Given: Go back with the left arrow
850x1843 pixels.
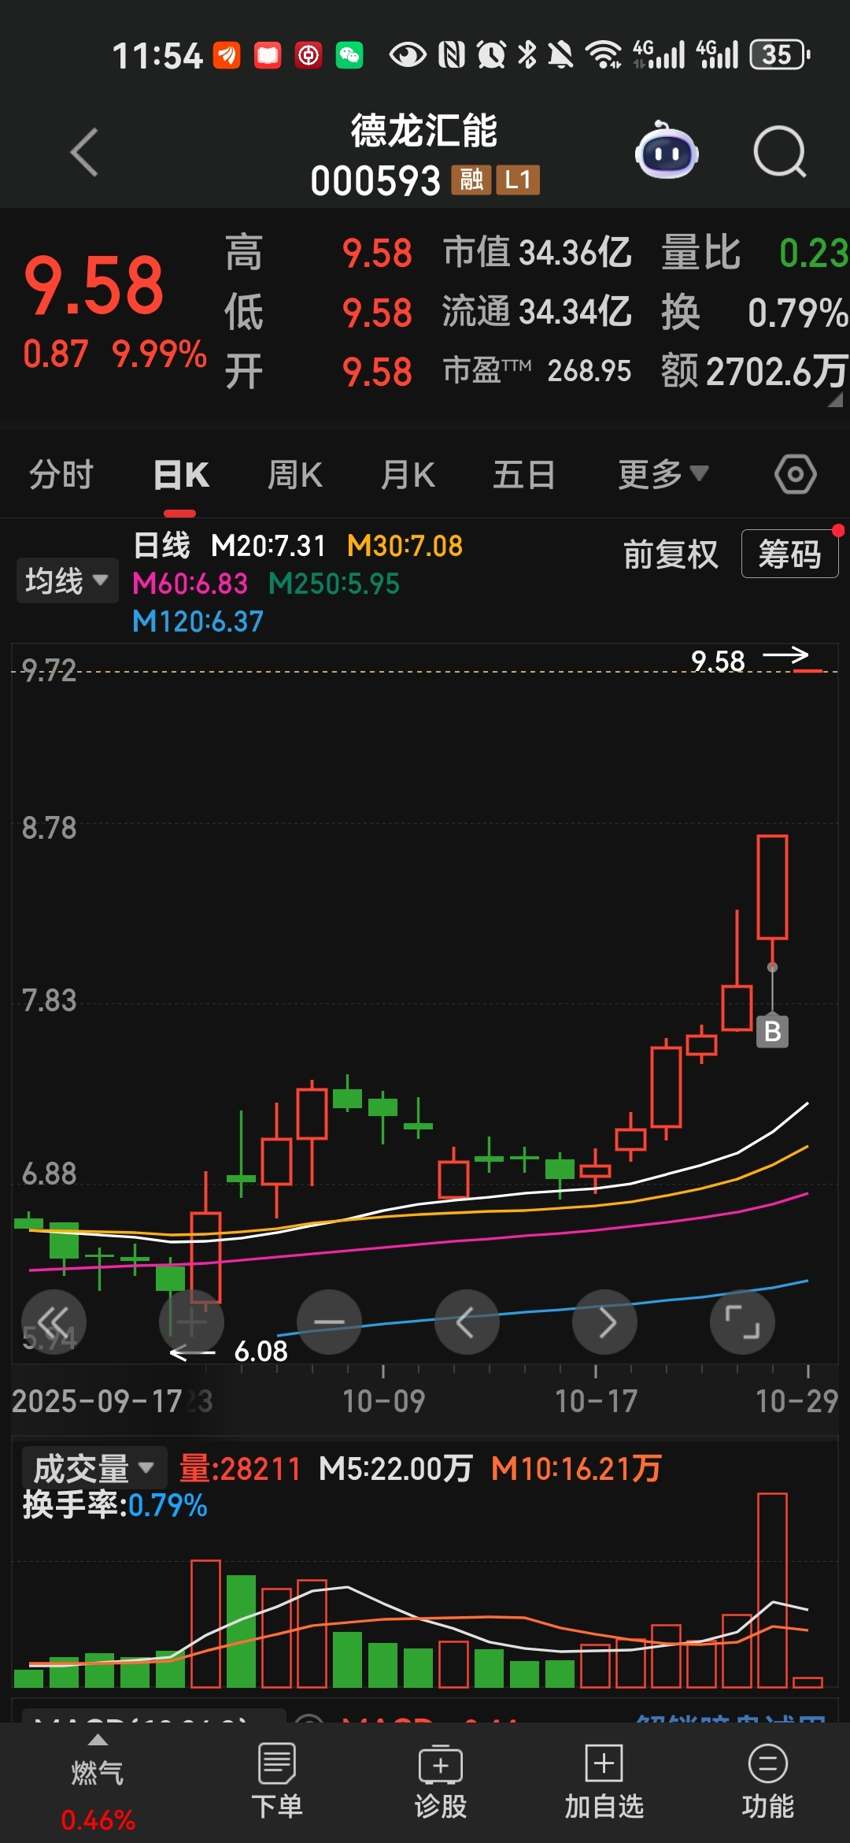Looking at the screenshot, I should pos(85,152).
